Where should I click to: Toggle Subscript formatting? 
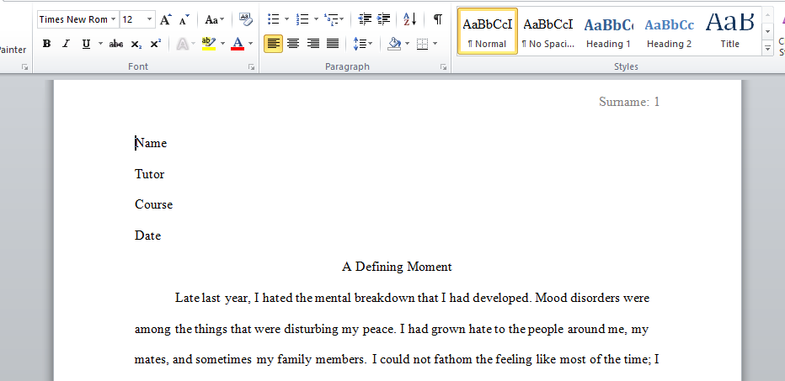coord(136,44)
